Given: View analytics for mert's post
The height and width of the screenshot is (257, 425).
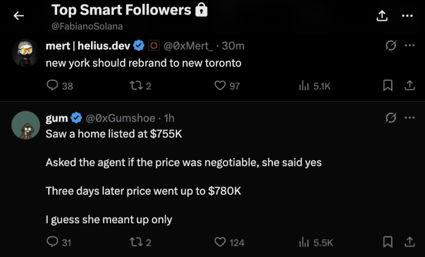Looking at the screenshot, I should pyautogui.click(x=304, y=86).
